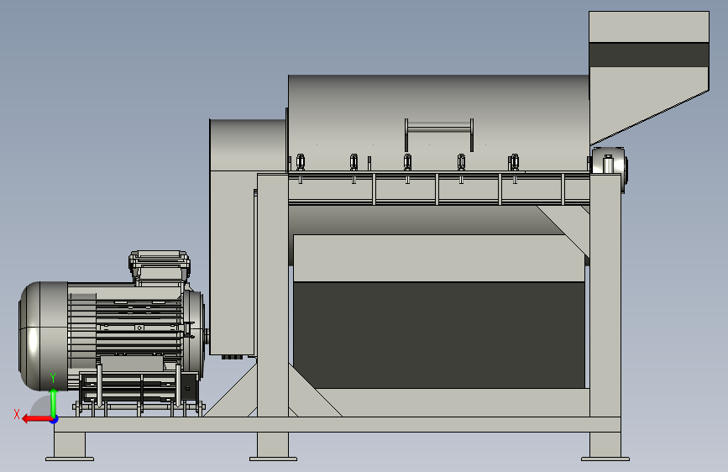Select the motor terminal box on top
Viewport: 728px width, 472px height.
pyautogui.click(x=160, y=267)
